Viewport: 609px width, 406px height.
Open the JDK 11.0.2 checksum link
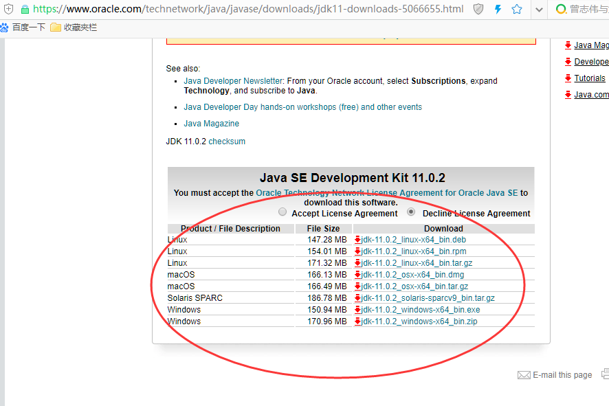click(227, 142)
